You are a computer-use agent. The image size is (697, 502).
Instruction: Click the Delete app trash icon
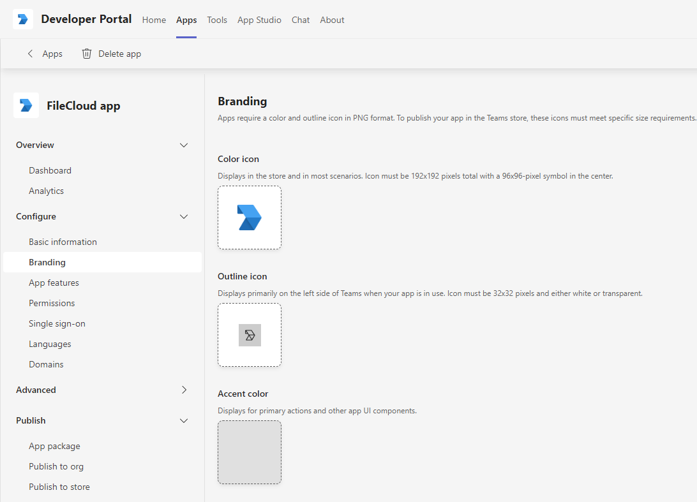coord(87,54)
